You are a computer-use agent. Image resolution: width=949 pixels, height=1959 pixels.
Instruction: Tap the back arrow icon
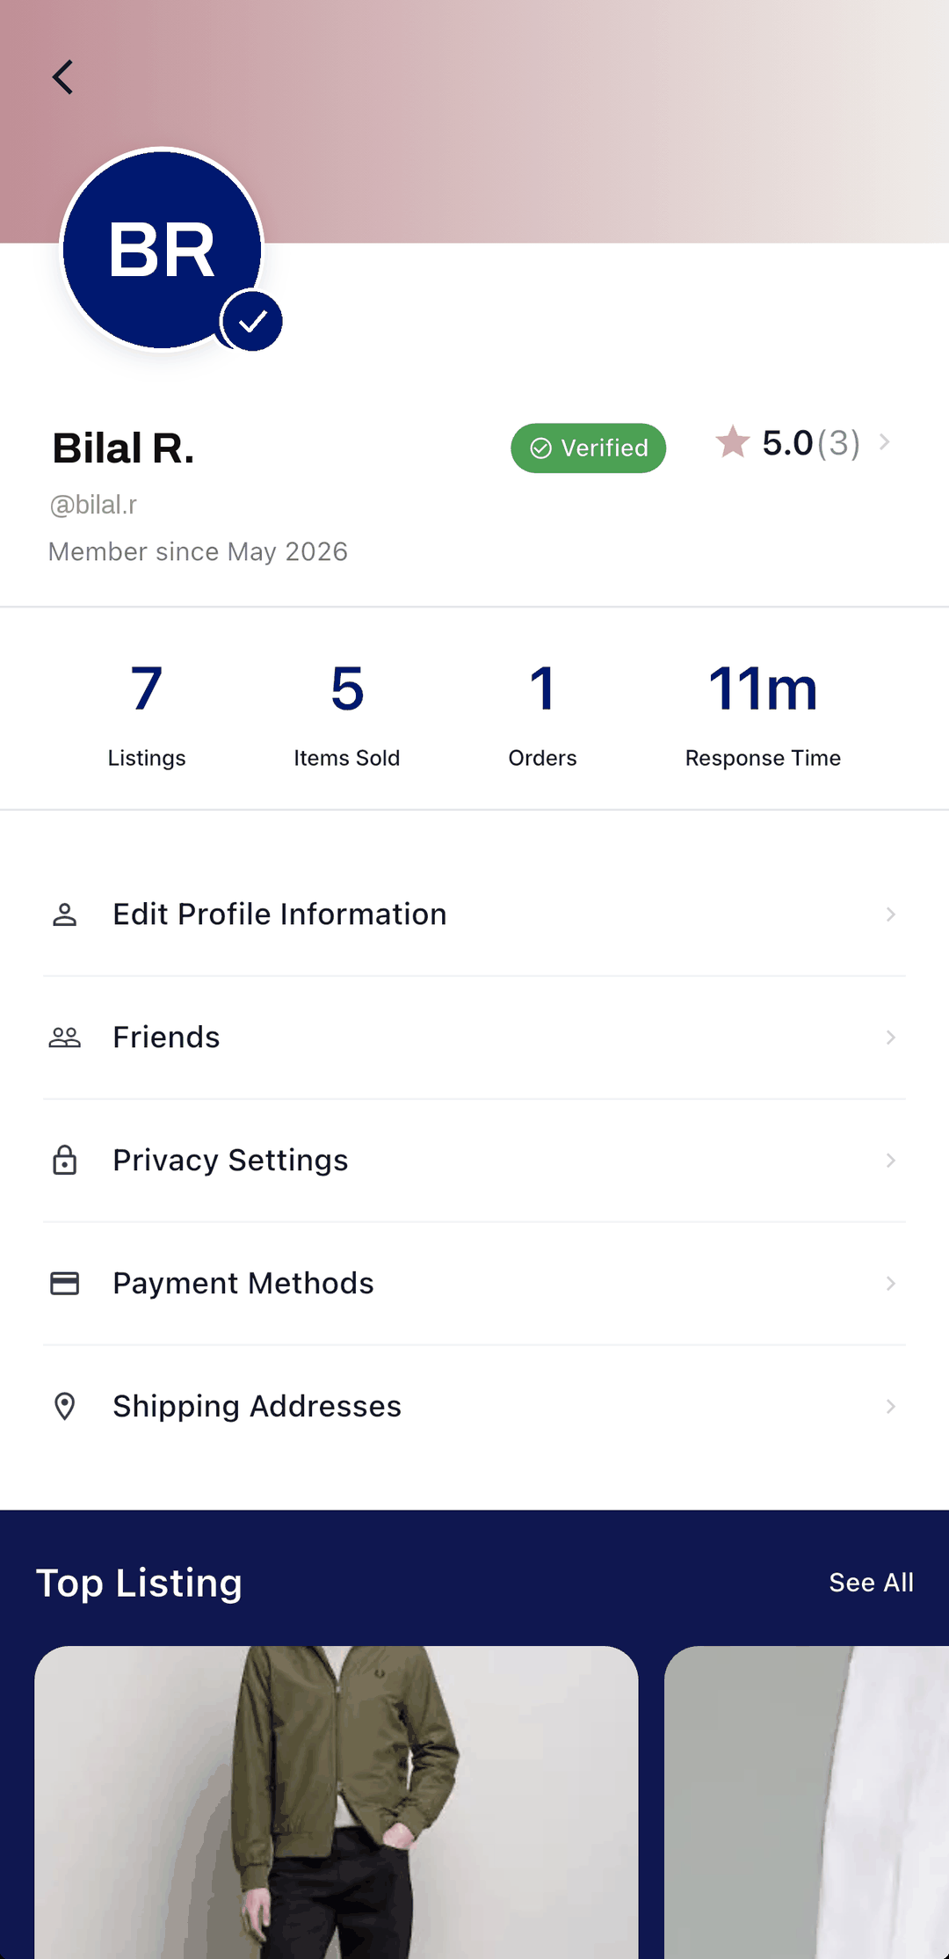[x=62, y=77]
